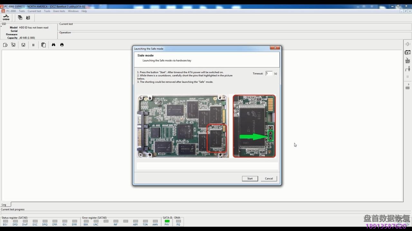Open the Windows menu

tap(73, 11)
